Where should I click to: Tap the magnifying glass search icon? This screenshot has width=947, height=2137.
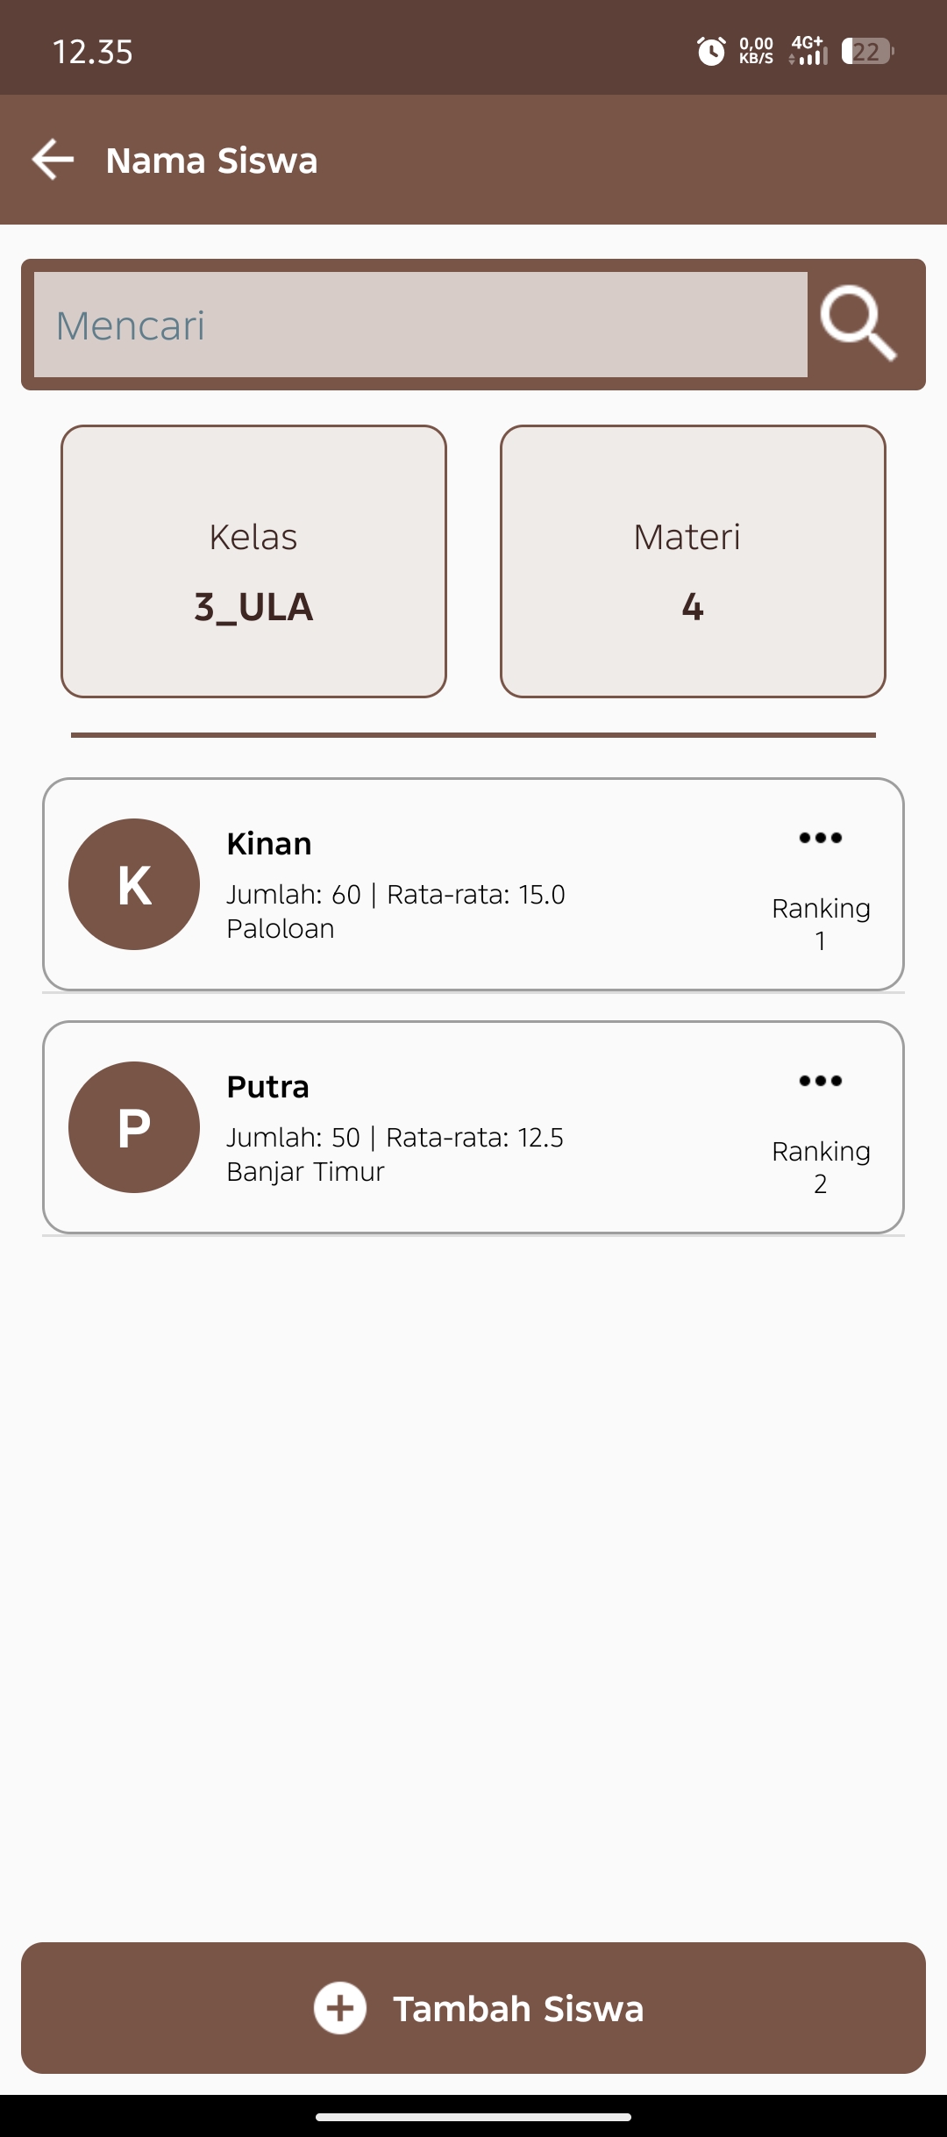(858, 324)
